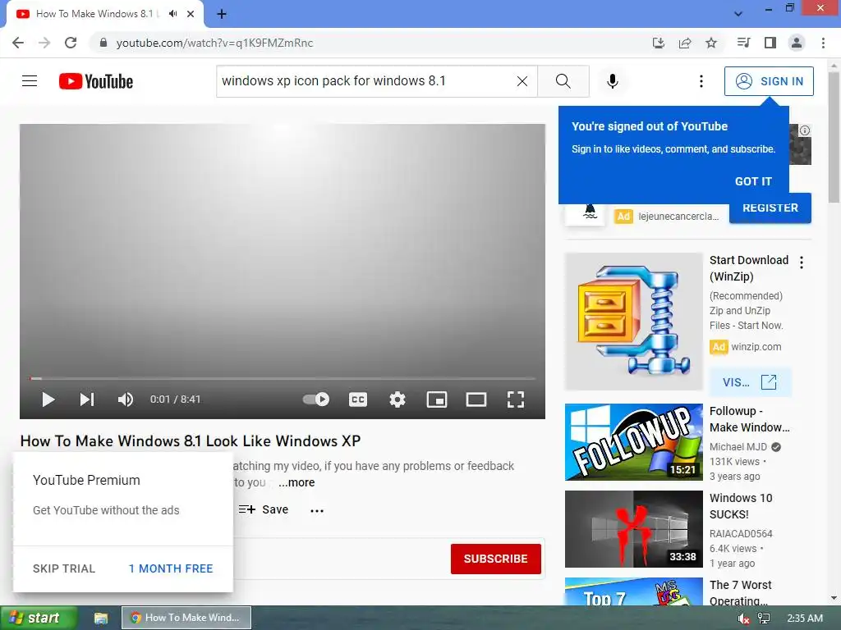Share this page icon in address bar
This screenshot has width=841, height=630.
coord(685,43)
